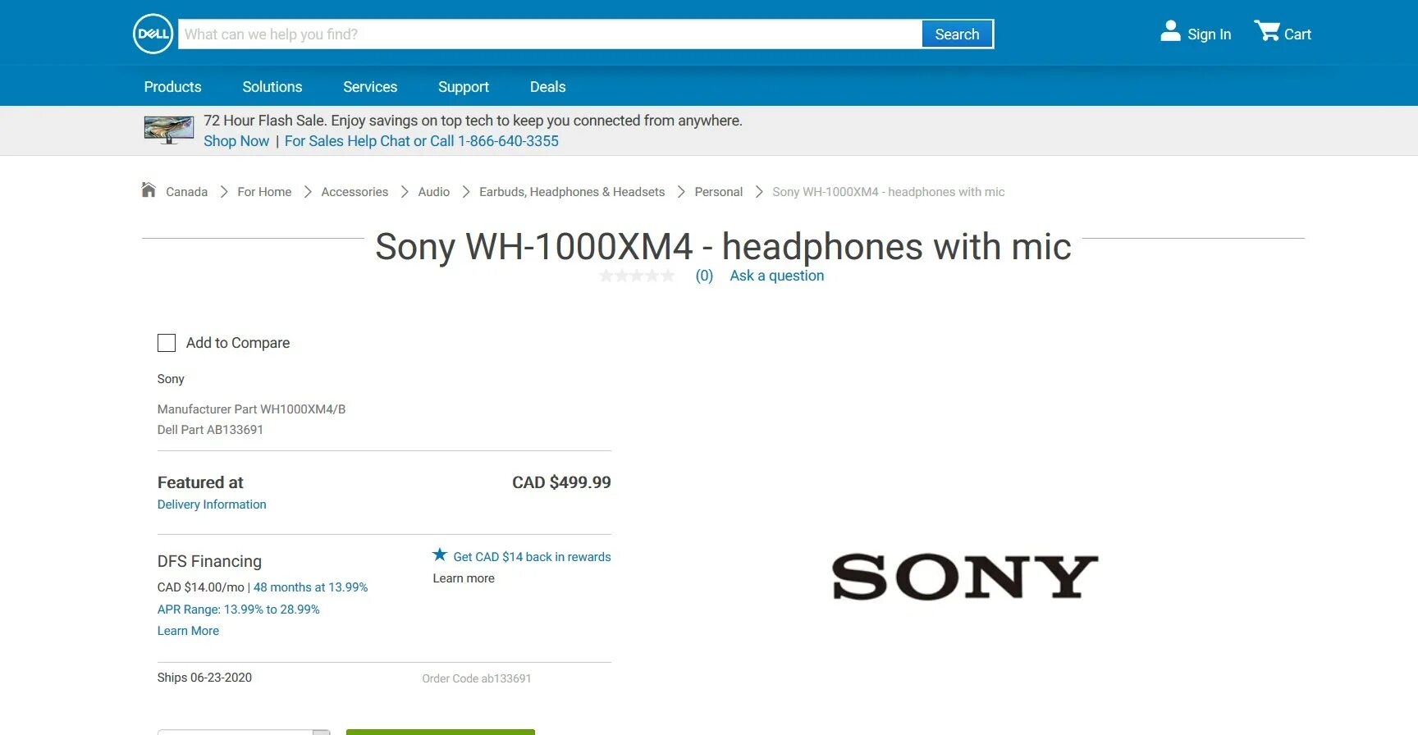Click Order Code ab133691 text
The image size is (1418, 735).
[x=477, y=678]
